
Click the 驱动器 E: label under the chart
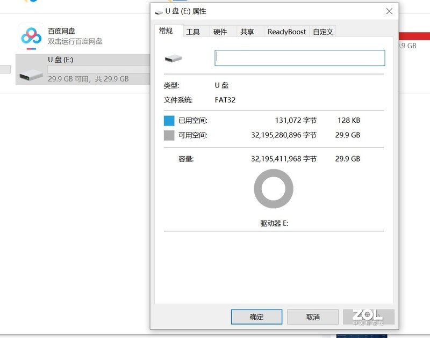coord(273,222)
